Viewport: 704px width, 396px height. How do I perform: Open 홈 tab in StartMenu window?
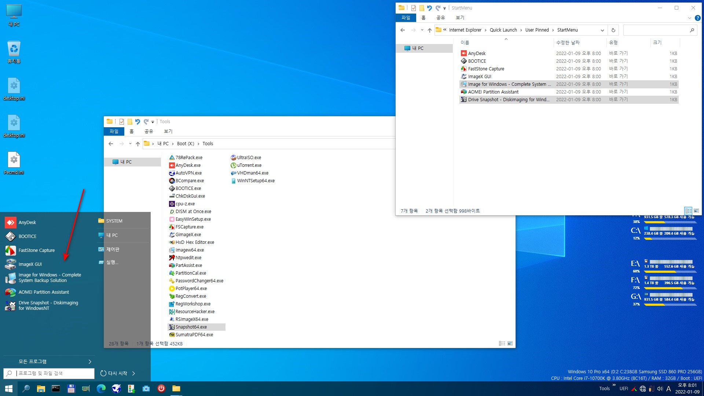click(x=423, y=18)
